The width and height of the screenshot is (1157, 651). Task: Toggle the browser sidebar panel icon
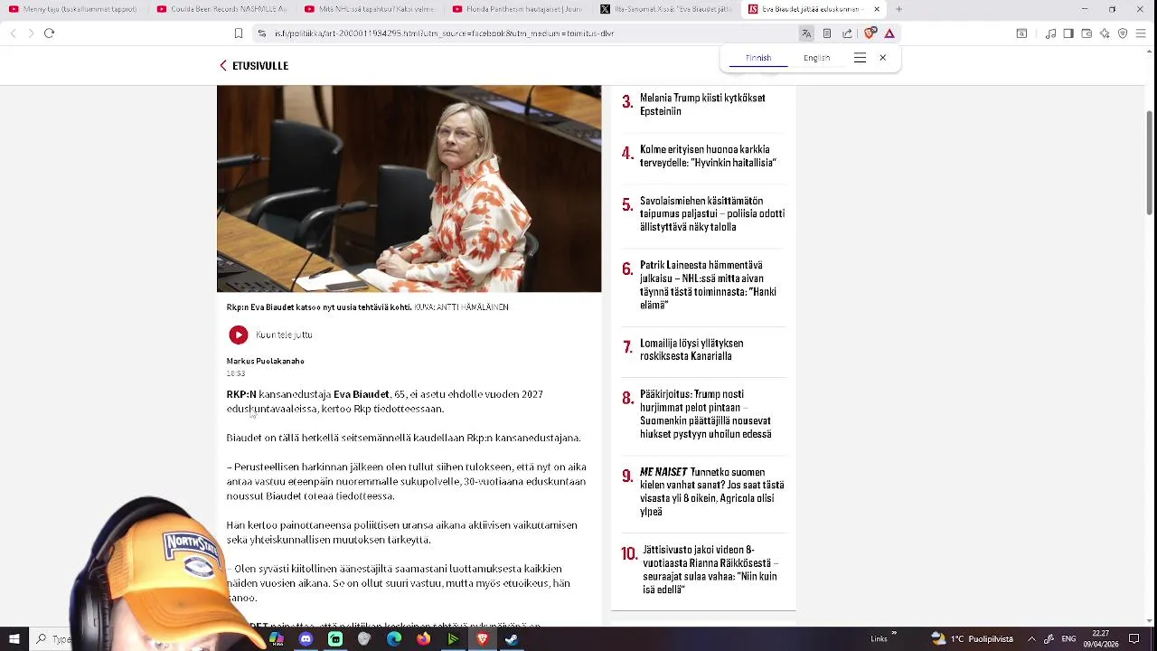pyautogui.click(x=1068, y=33)
